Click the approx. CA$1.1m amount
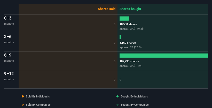Screen dimensions: 212x108 pos(130,66)
